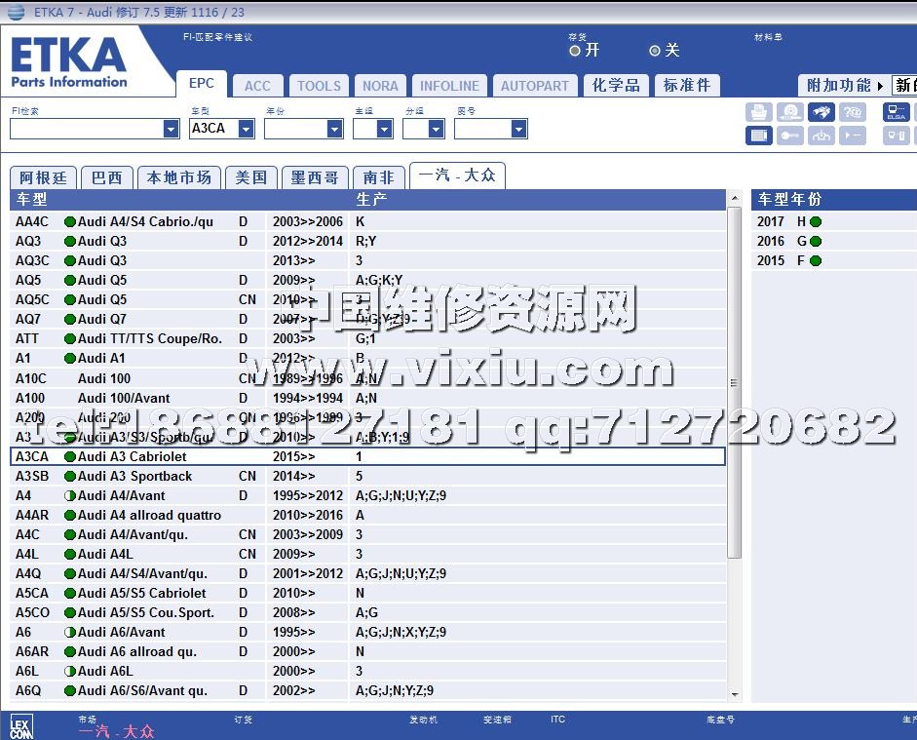The image size is (917, 740).
Task: Switch to the NORA tab
Action: click(x=380, y=86)
